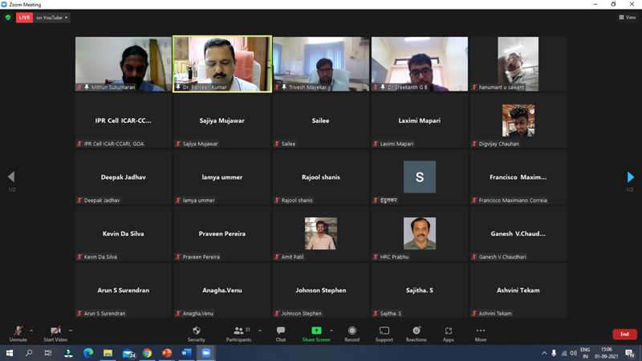Expand the arrow beside Participants
642x361 pixels.
click(260, 331)
